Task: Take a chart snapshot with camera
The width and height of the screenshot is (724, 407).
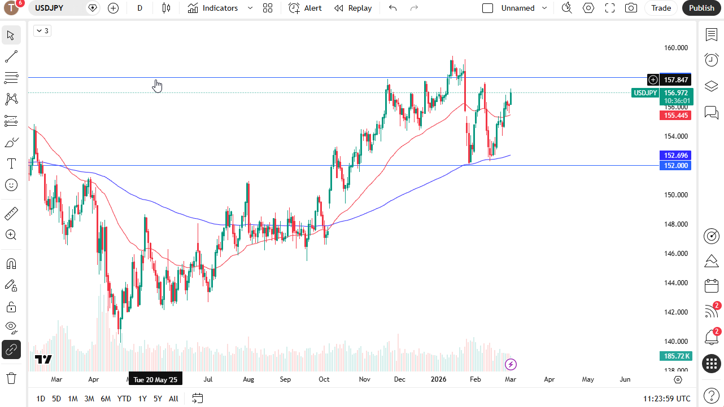Action: pos(631,8)
